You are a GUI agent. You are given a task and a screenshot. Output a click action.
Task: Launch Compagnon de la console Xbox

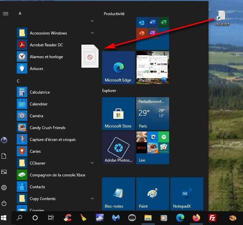click(x=55, y=175)
